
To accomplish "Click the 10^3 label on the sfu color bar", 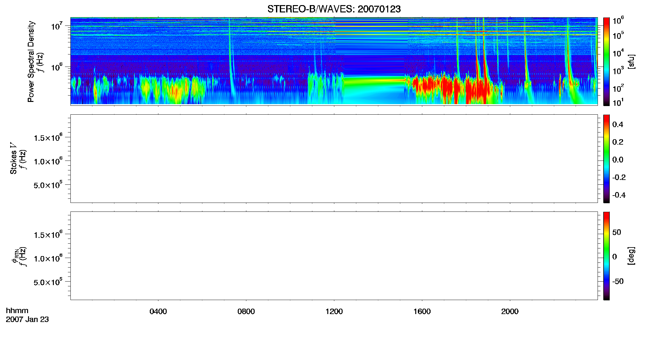I will coord(618,71).
